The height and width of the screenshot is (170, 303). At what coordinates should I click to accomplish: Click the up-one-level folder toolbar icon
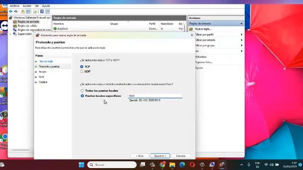(23, 11)
